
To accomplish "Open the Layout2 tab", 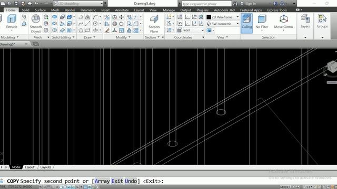I will [46, 167].
